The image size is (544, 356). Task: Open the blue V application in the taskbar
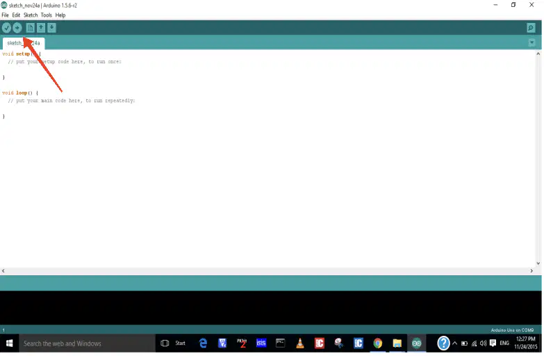pyautogui.click(x=222, y=343)
